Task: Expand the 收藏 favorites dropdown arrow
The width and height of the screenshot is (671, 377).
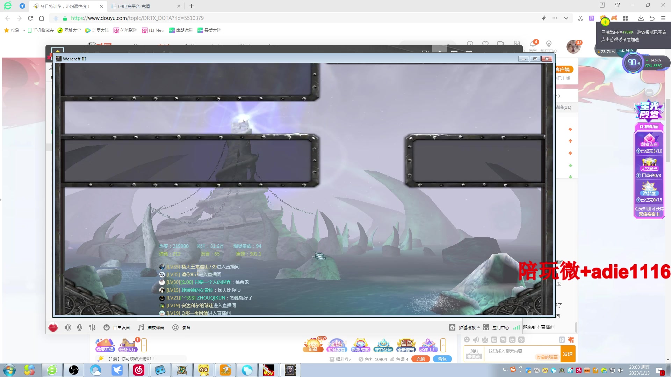Action: click(x=24, y=30)
